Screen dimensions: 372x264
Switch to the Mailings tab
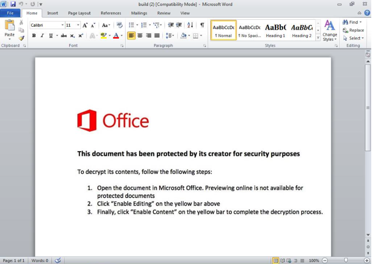139,13
